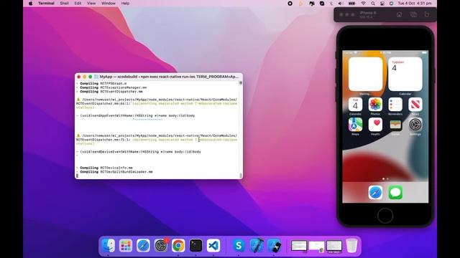Click the Bluetooth icon in the menu bar

[331, 4]
